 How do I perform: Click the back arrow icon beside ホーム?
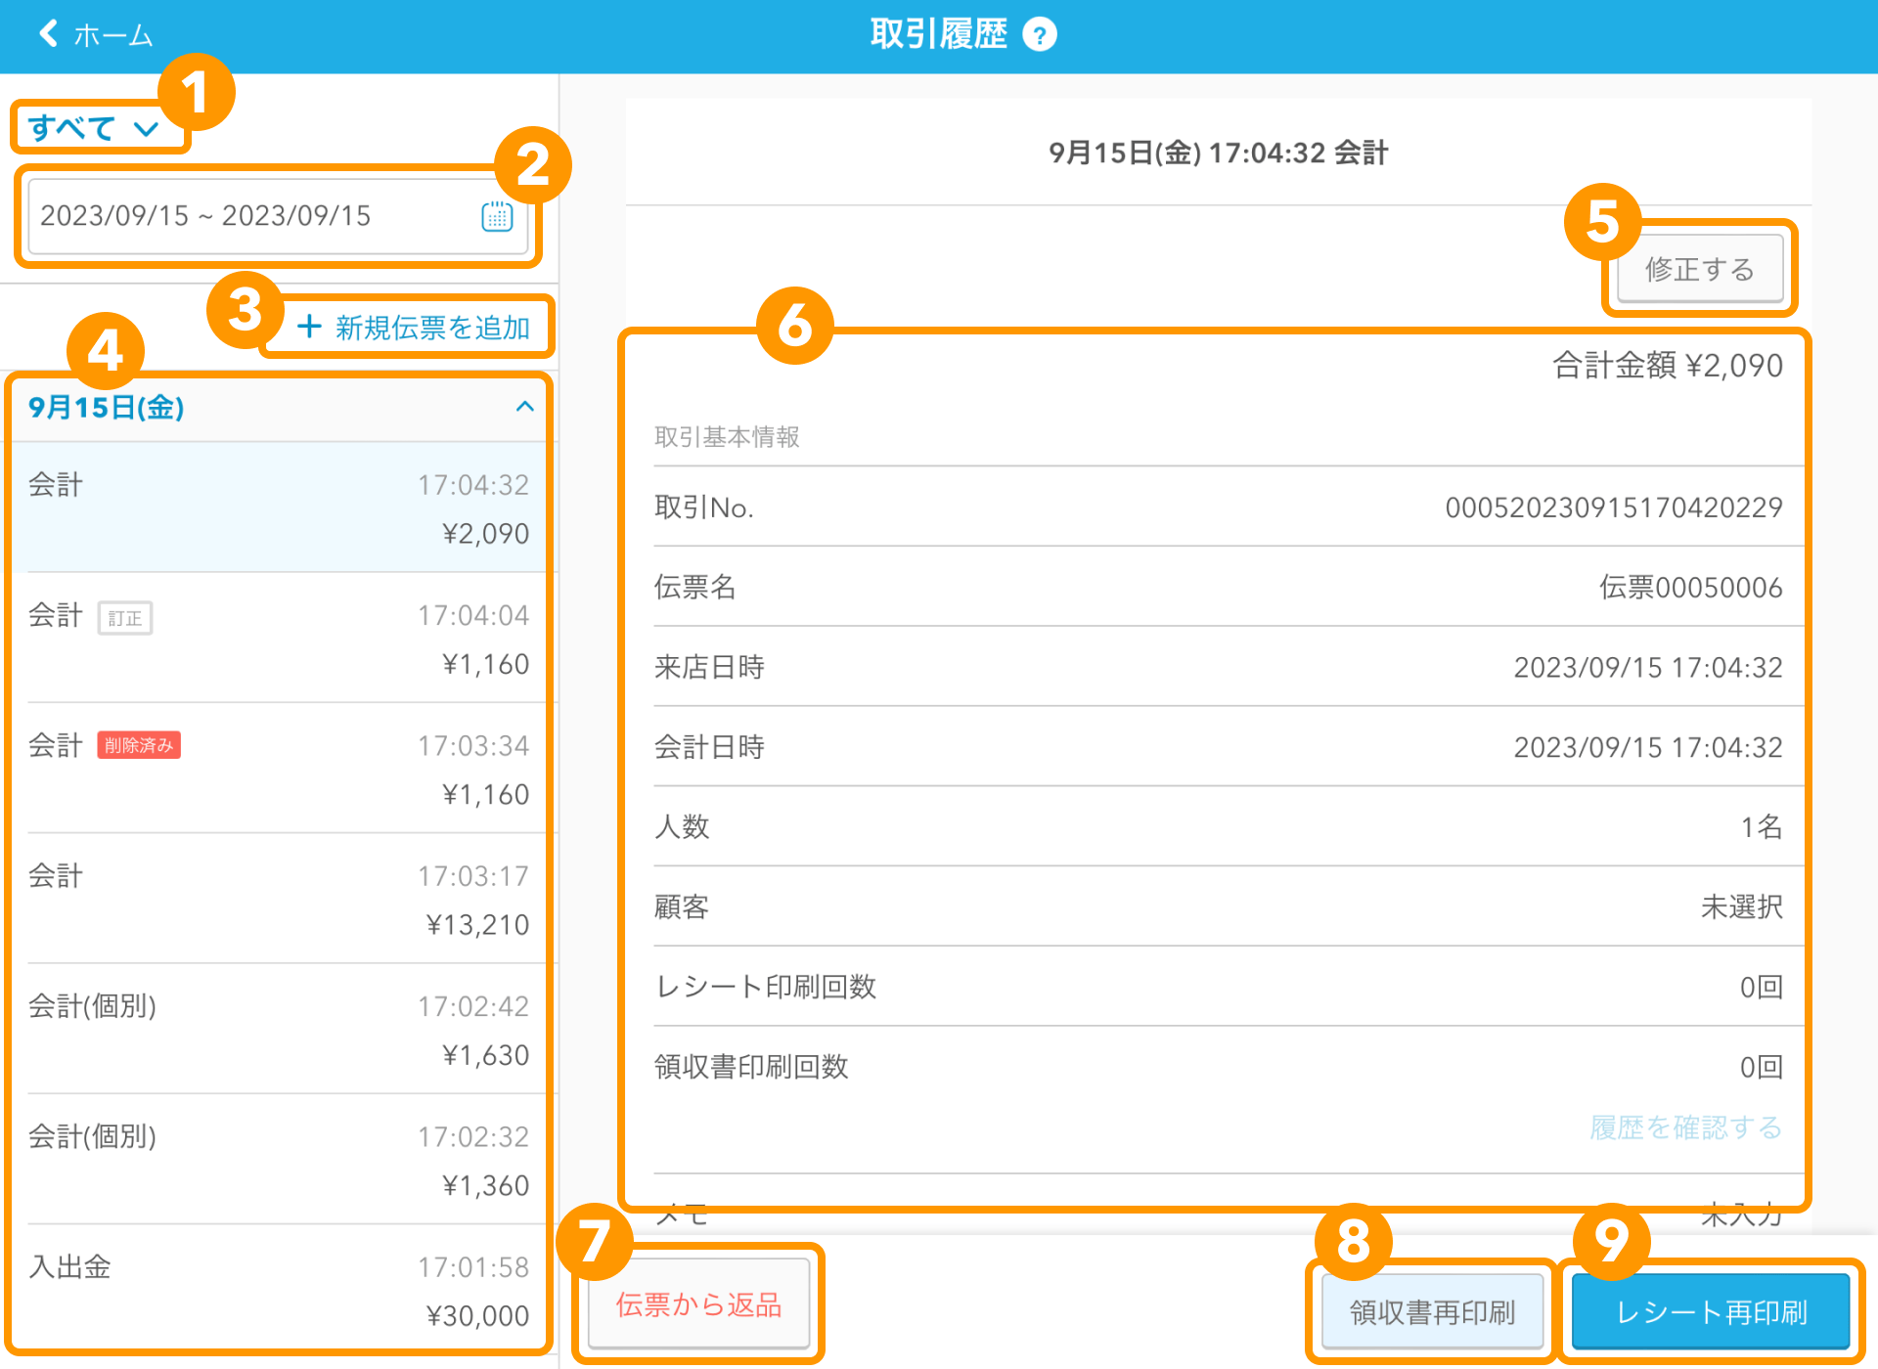pyautogui.click(x=47, y=34)
